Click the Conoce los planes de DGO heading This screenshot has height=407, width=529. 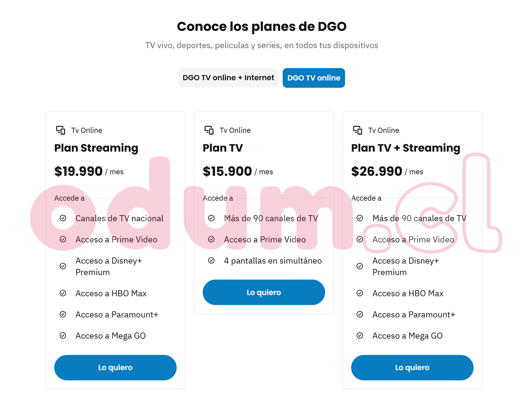coord(261,27)
